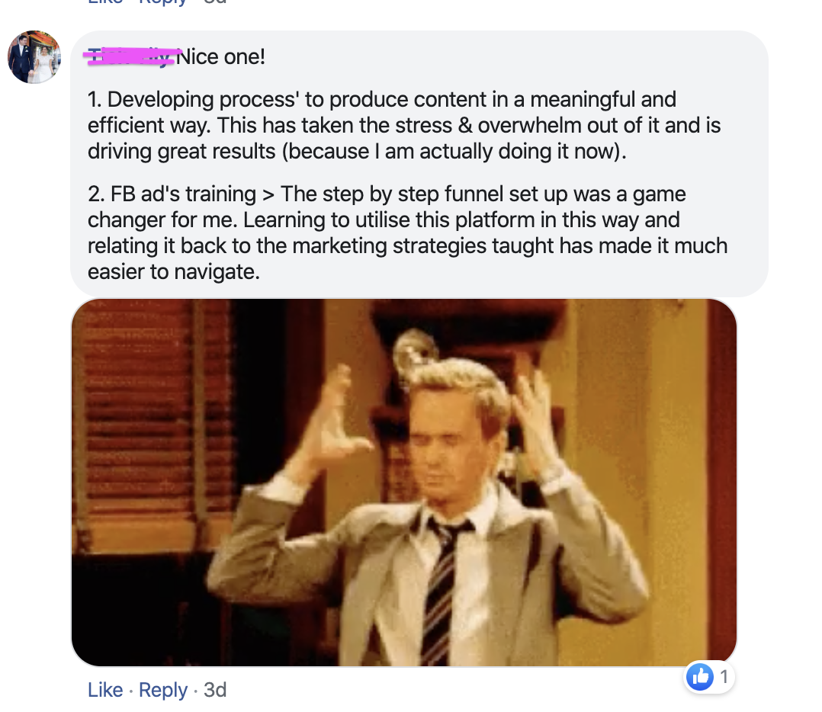Click the reaction count number 1

pyautogui.click(x=724, y=677)
